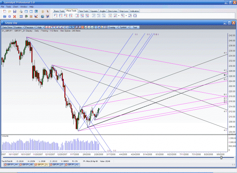Click the Data Show button
The width and height of the screenshot is (237, 173).
(7, 27)
